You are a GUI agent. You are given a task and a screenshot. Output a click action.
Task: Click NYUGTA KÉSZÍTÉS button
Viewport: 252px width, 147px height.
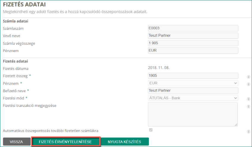click(125, 142)
